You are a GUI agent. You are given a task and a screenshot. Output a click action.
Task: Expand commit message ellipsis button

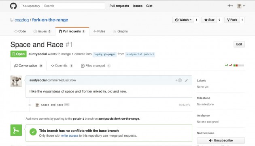pos(67,105)
